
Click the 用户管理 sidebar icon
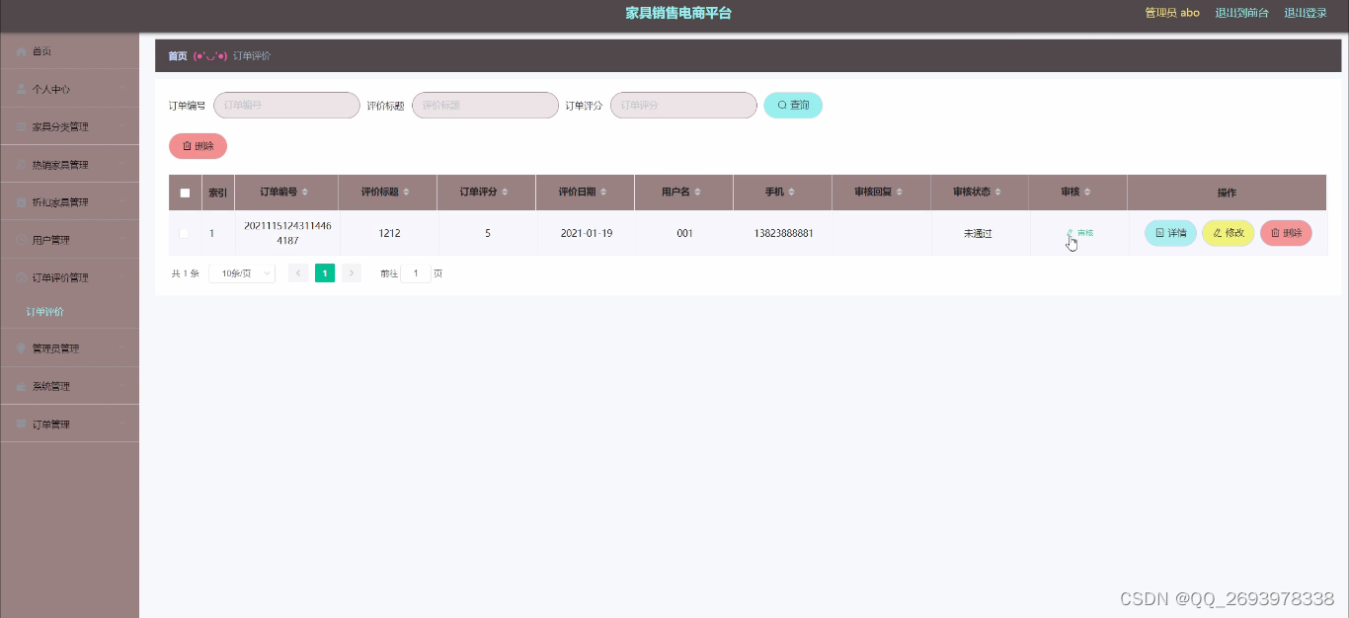22,240
